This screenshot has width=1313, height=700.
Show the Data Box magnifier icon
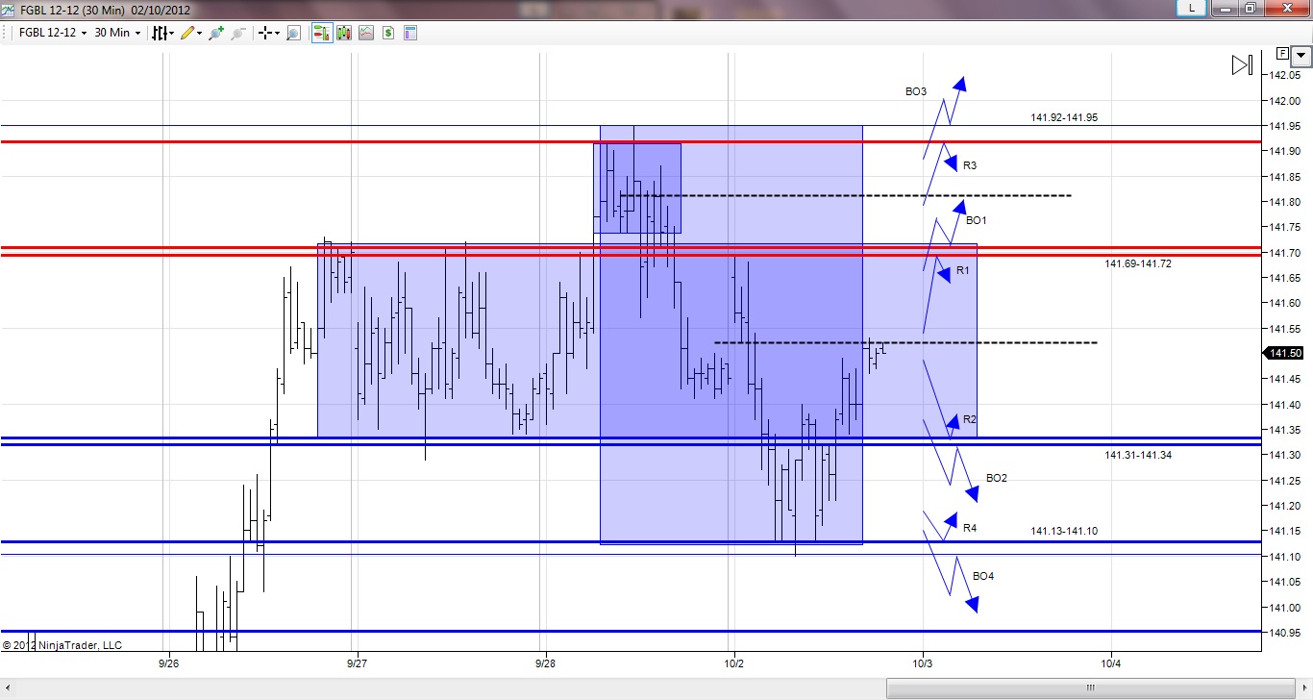click(x=293, y=33)
